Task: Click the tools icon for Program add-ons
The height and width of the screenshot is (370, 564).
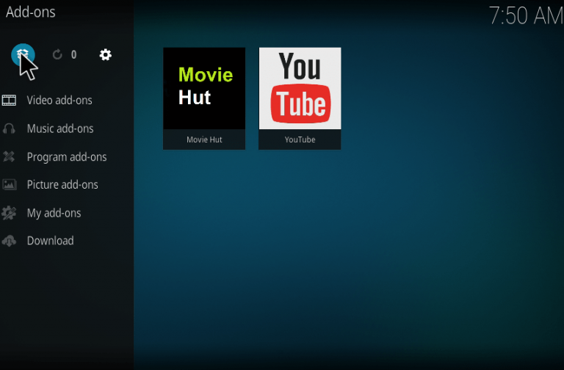Action: coord(9,156)
